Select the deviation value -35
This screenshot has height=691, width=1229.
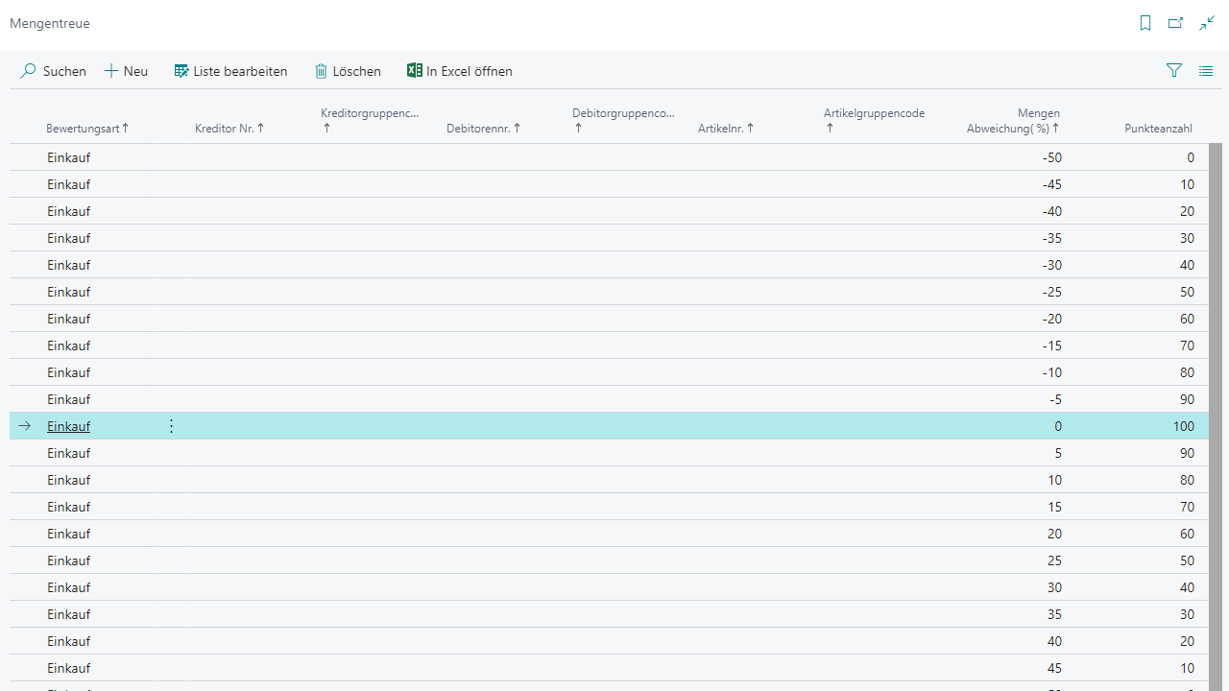pos(1051,238)
